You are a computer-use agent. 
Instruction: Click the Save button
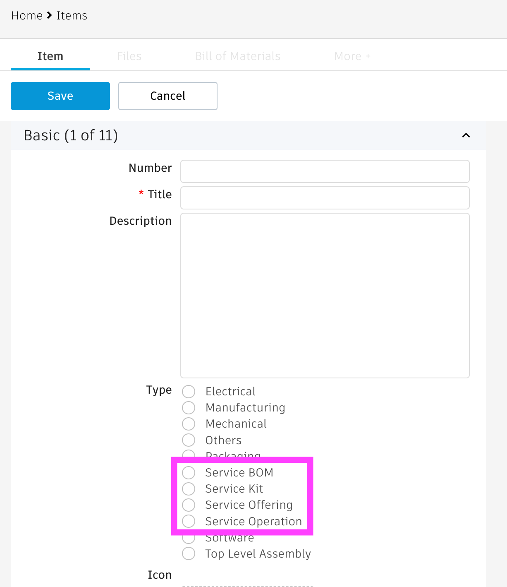tap(60, 96)
